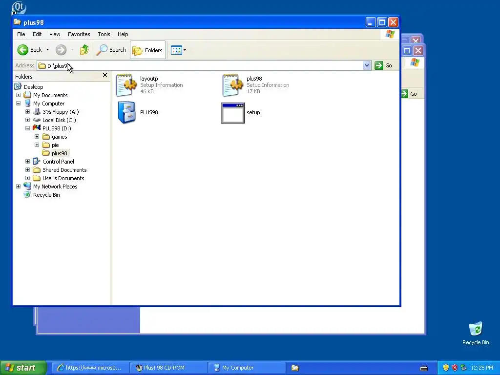Select the PLUS98 (D:) CD drive icon
Image resolution: width=500 pixels, height=375 pixels.
pyautogui.click(x=37, y=128)
